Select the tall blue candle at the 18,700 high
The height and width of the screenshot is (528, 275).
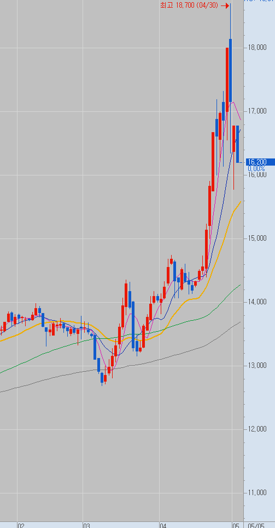(x=231, y=70)
